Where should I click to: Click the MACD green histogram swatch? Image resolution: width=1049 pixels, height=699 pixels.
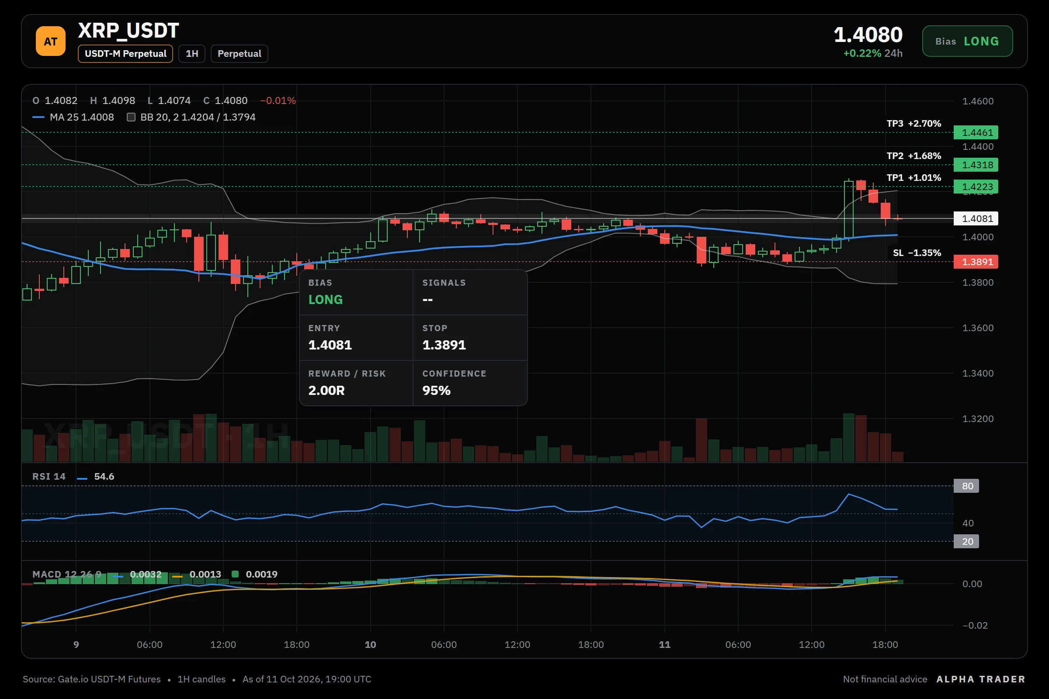click(235, 574)
